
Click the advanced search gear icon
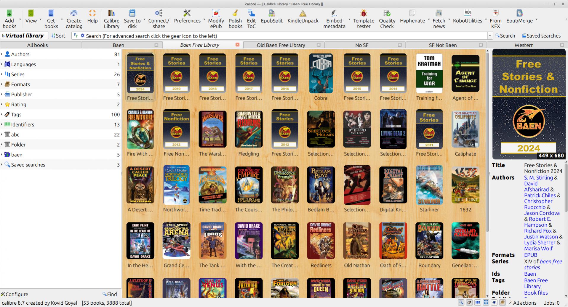coord(83,36)
